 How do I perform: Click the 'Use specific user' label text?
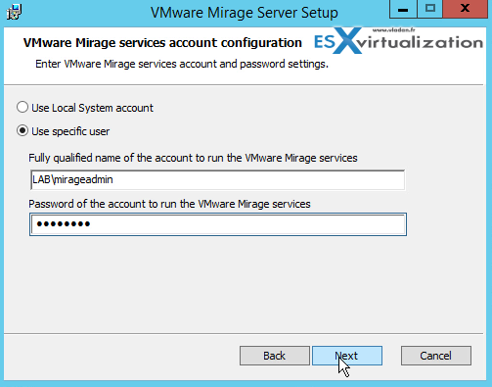(x=70, y=131)
